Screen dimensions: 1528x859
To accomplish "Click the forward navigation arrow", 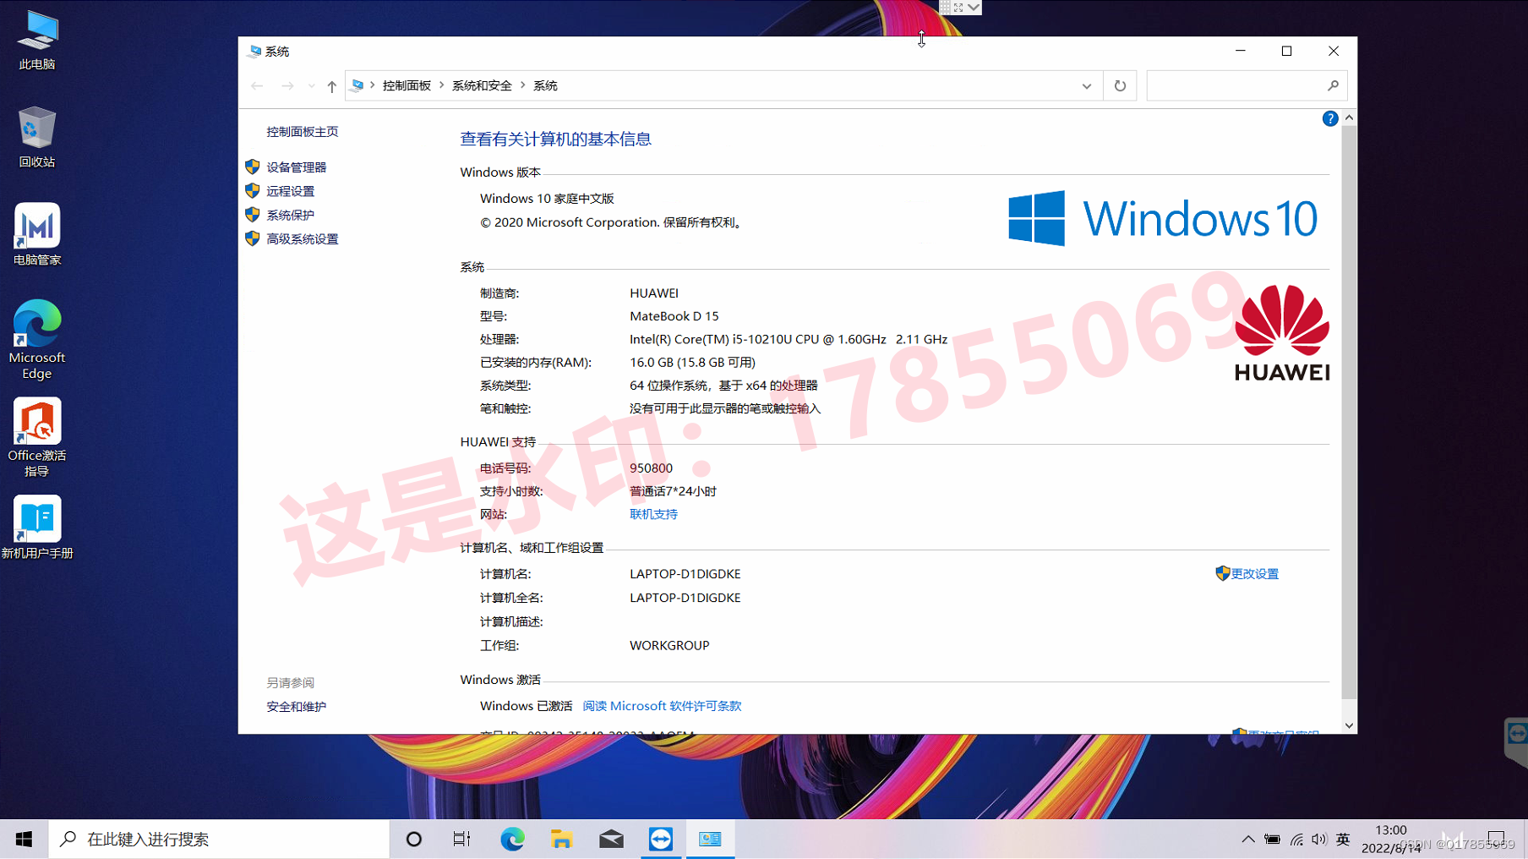I will tap(287, 85).
